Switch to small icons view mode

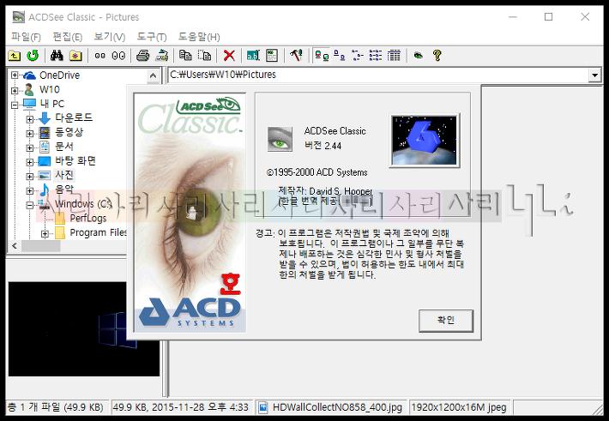(340, 56)
